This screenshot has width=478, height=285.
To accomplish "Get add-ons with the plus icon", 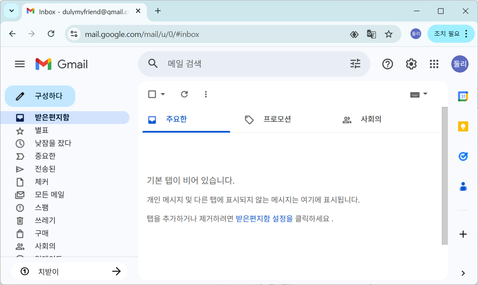I will pyautogui.click(x=463, y=234).
